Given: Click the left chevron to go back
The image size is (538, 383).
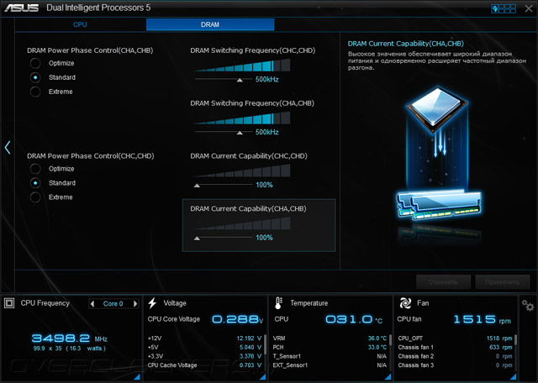Looking at the screenshot, I should point(8,148).
